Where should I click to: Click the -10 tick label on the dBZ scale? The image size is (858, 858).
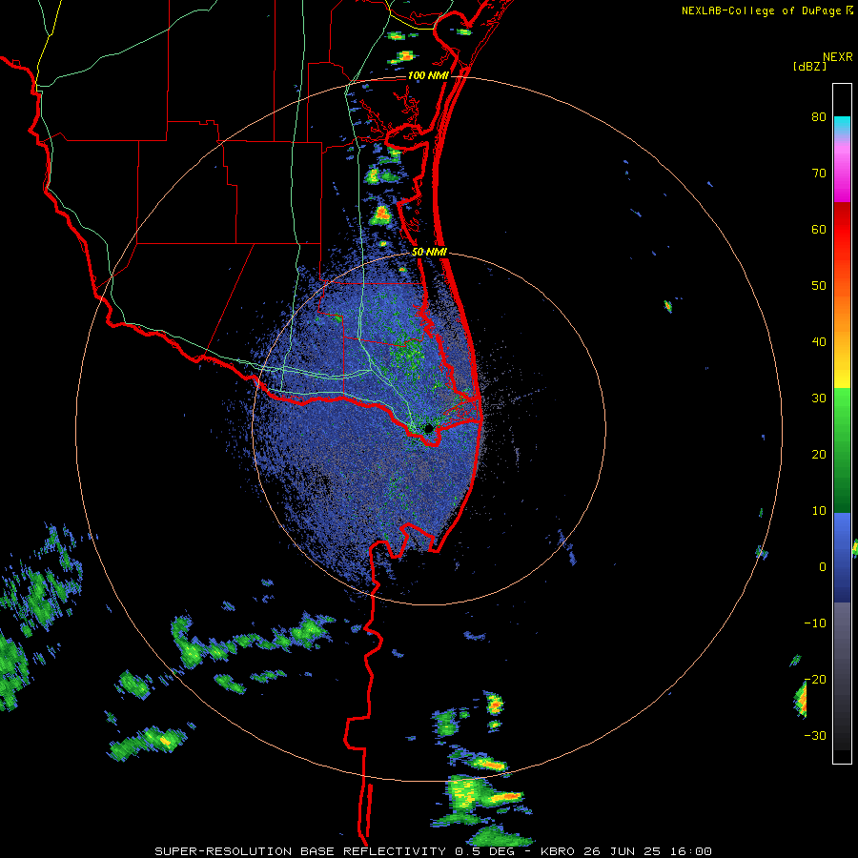tap(815, 623)
